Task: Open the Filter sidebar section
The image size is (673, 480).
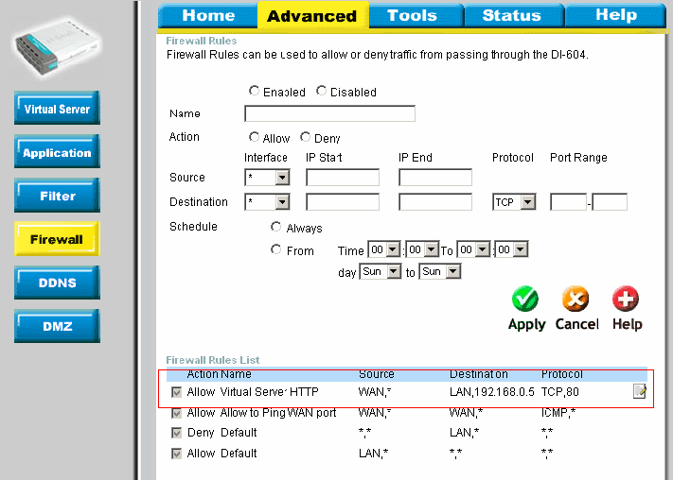Action: coord(57,196)
